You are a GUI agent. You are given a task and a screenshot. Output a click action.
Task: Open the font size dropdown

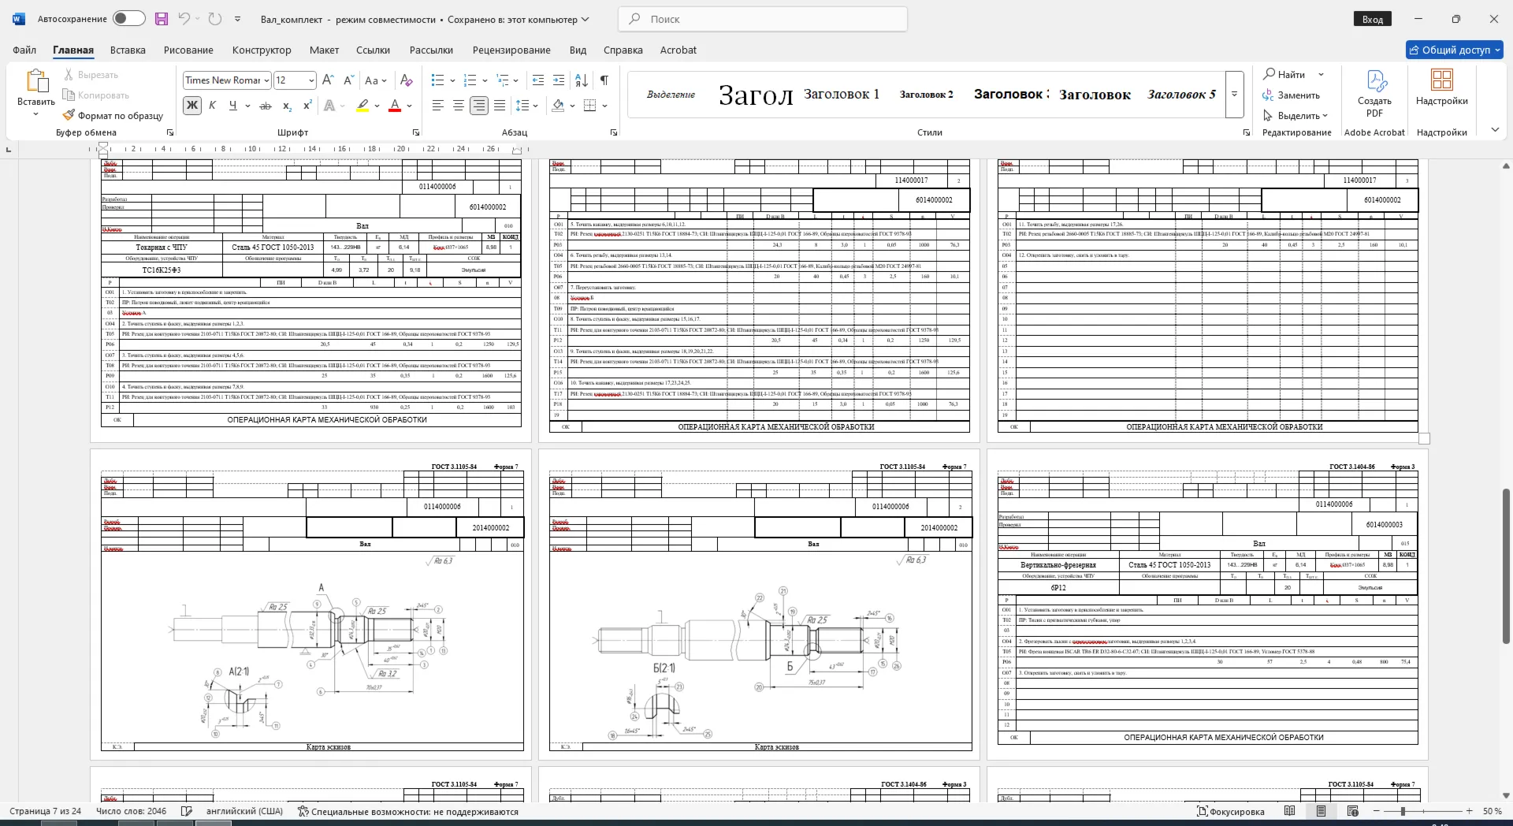click(x=311, y=80)
